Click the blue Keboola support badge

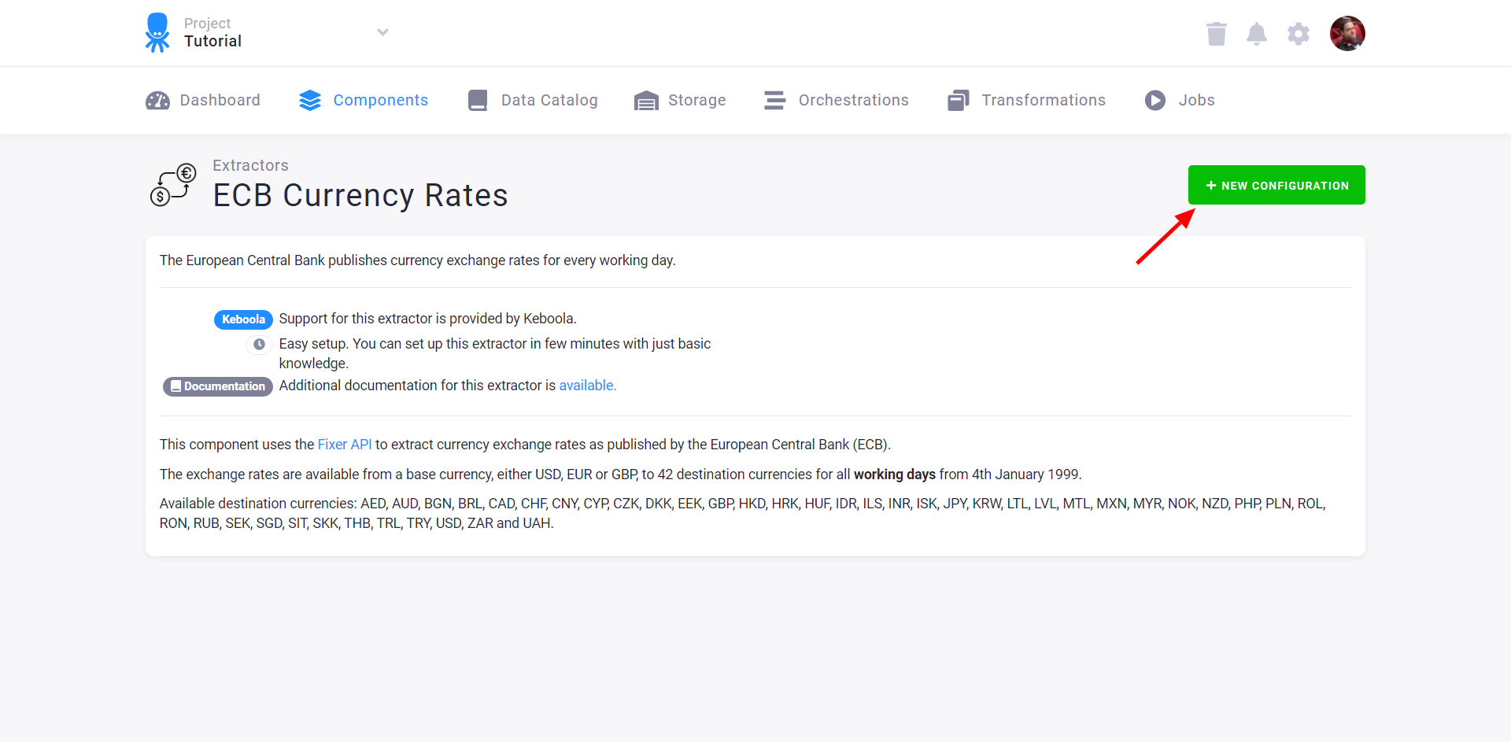point(243,319)
